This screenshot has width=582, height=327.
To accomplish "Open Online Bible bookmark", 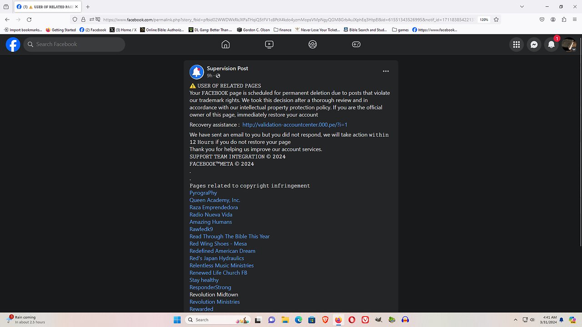I will (x=162, y=30).
